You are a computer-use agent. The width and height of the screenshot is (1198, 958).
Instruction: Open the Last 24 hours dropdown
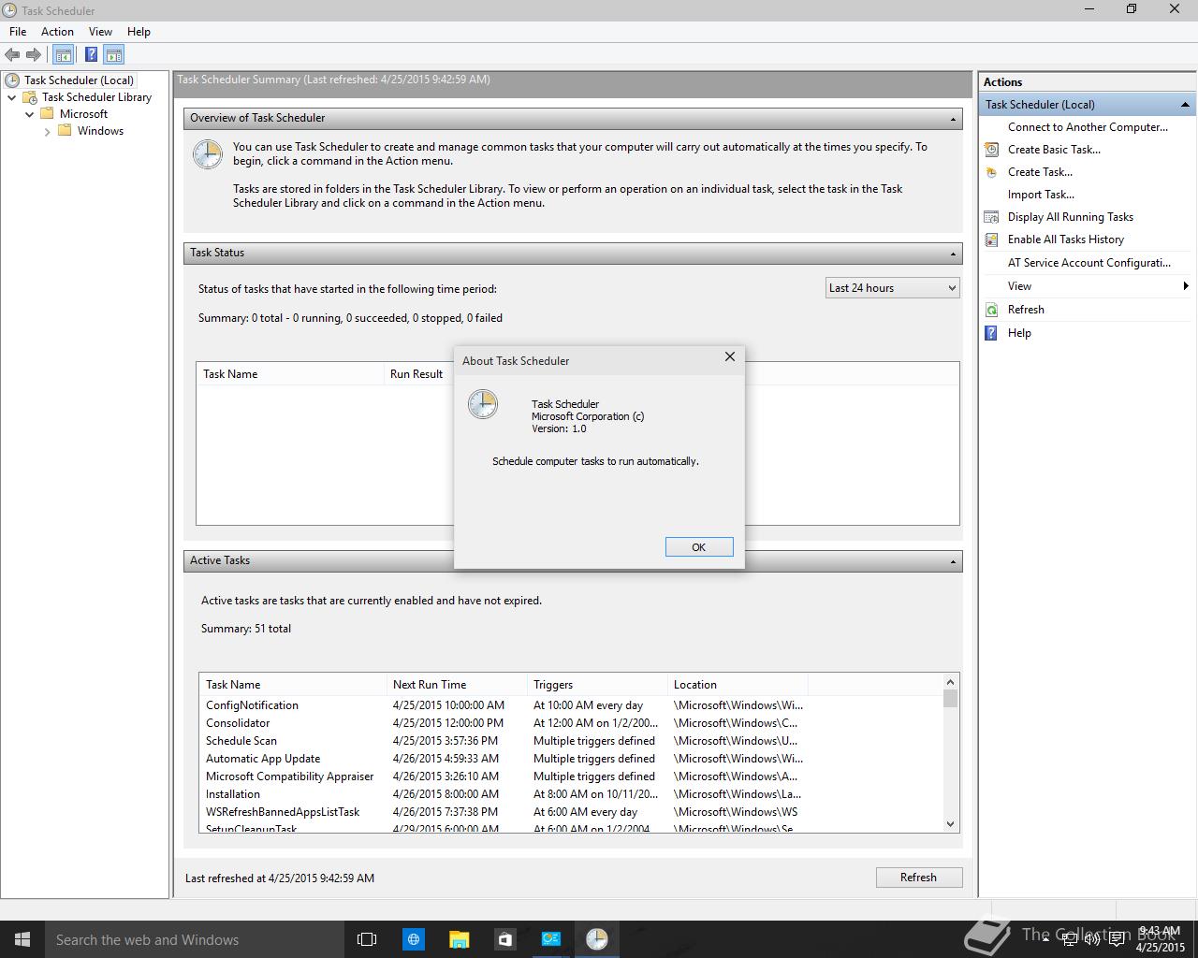(893, 288)
